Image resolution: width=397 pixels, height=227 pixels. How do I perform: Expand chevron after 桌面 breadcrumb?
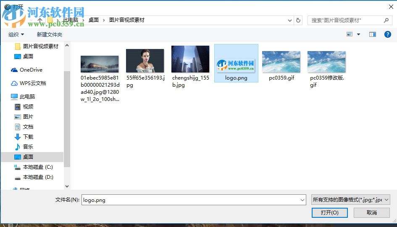tap(104, 20)
